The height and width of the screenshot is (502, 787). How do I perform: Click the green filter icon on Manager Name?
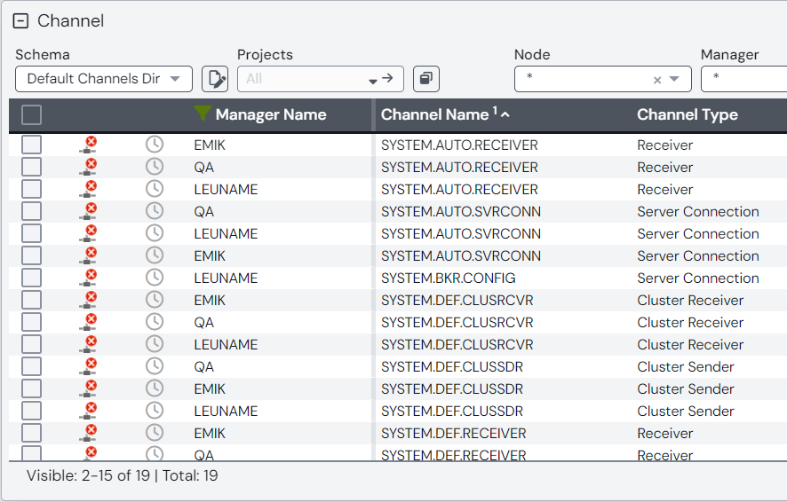tap(203, 114)
